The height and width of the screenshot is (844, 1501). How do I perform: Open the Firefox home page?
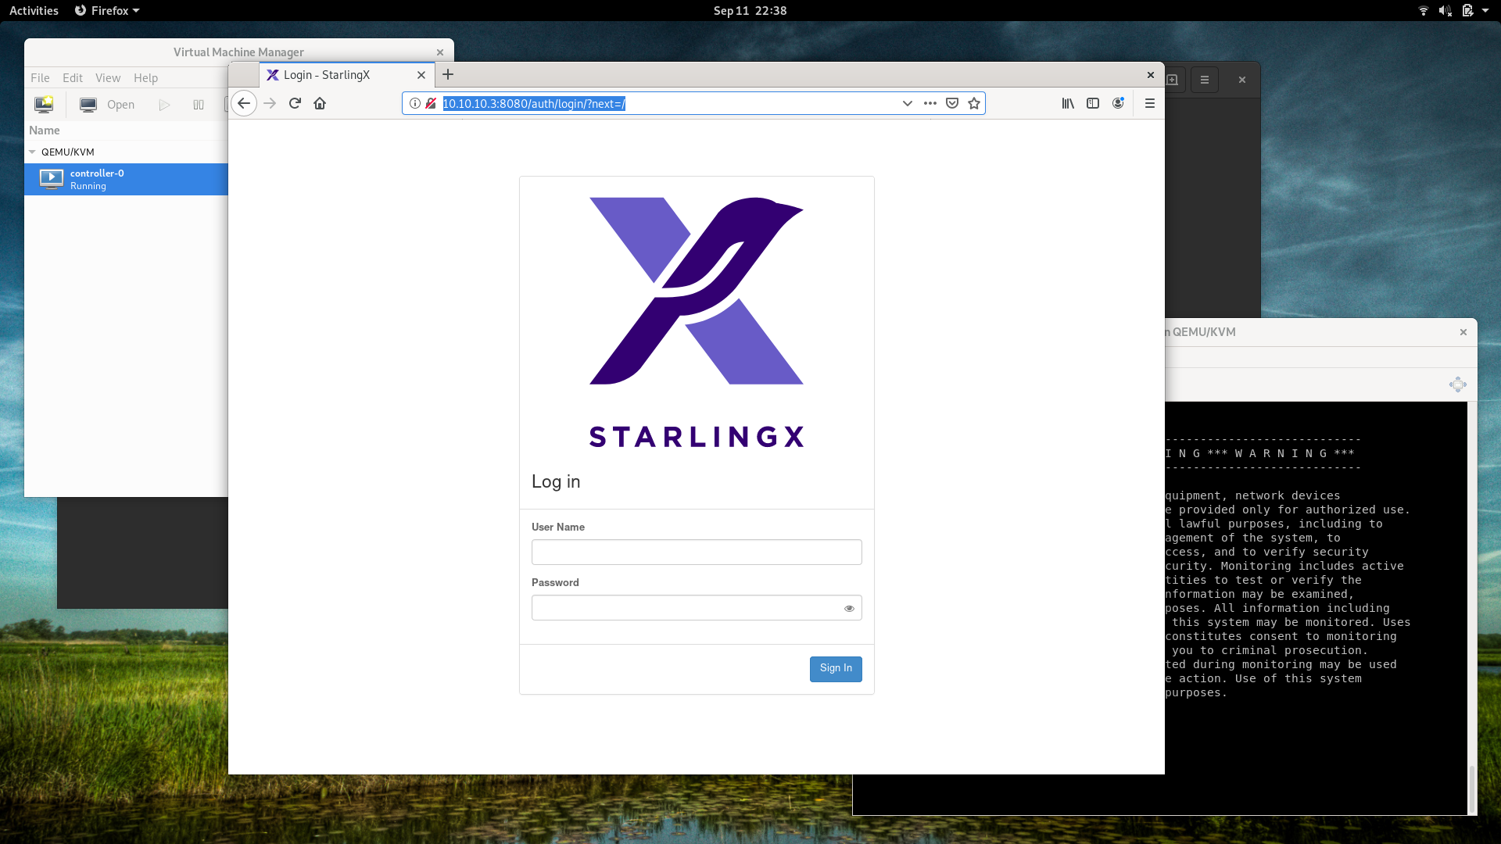pos(320,103)
